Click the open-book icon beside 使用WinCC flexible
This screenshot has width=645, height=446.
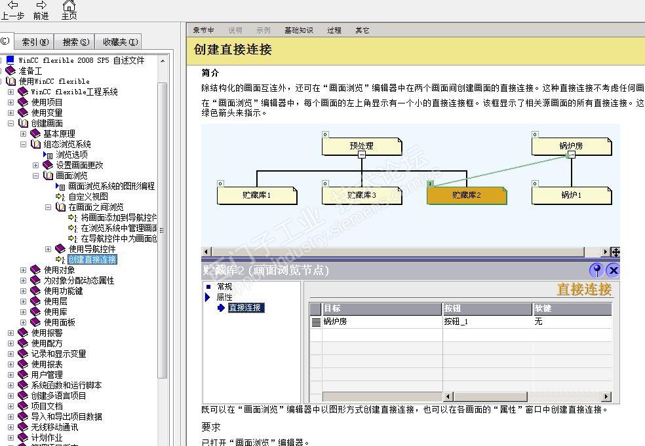pyautogui.click(x=10, y=81)
